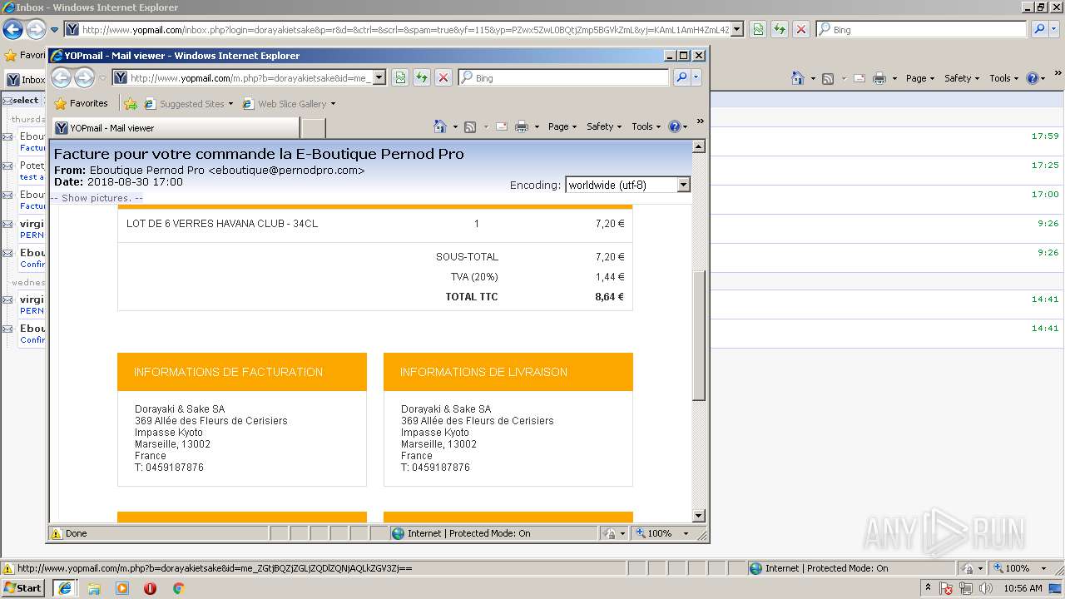Click the Mail viewer status bar warning icon
Image resolution: width=1065 pixels, height=599 pixels.
(x=57, y=533)
